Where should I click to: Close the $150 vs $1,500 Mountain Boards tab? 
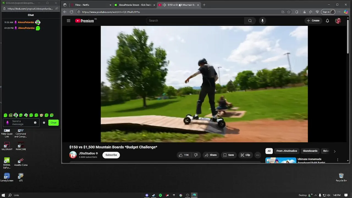click(x=198, y=5)
